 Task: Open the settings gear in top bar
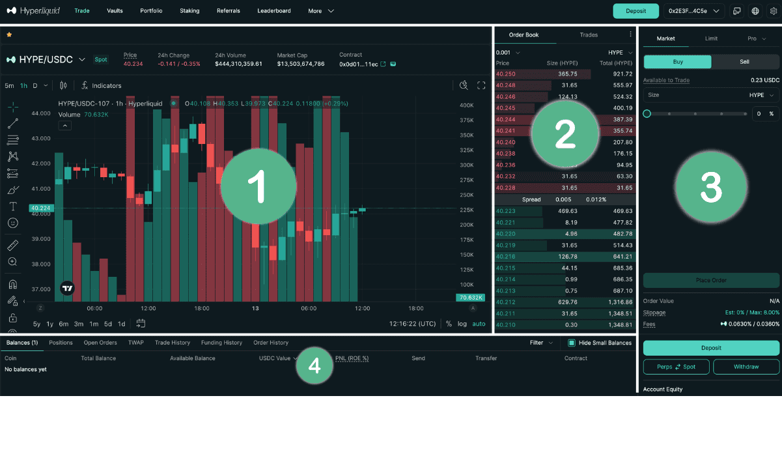click(x=773, y=11)
